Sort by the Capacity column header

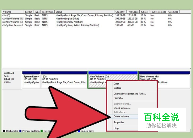[120, 12]
